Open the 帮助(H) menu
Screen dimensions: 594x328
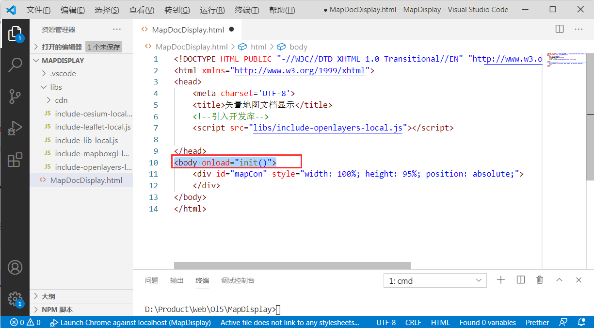point(282,10)
